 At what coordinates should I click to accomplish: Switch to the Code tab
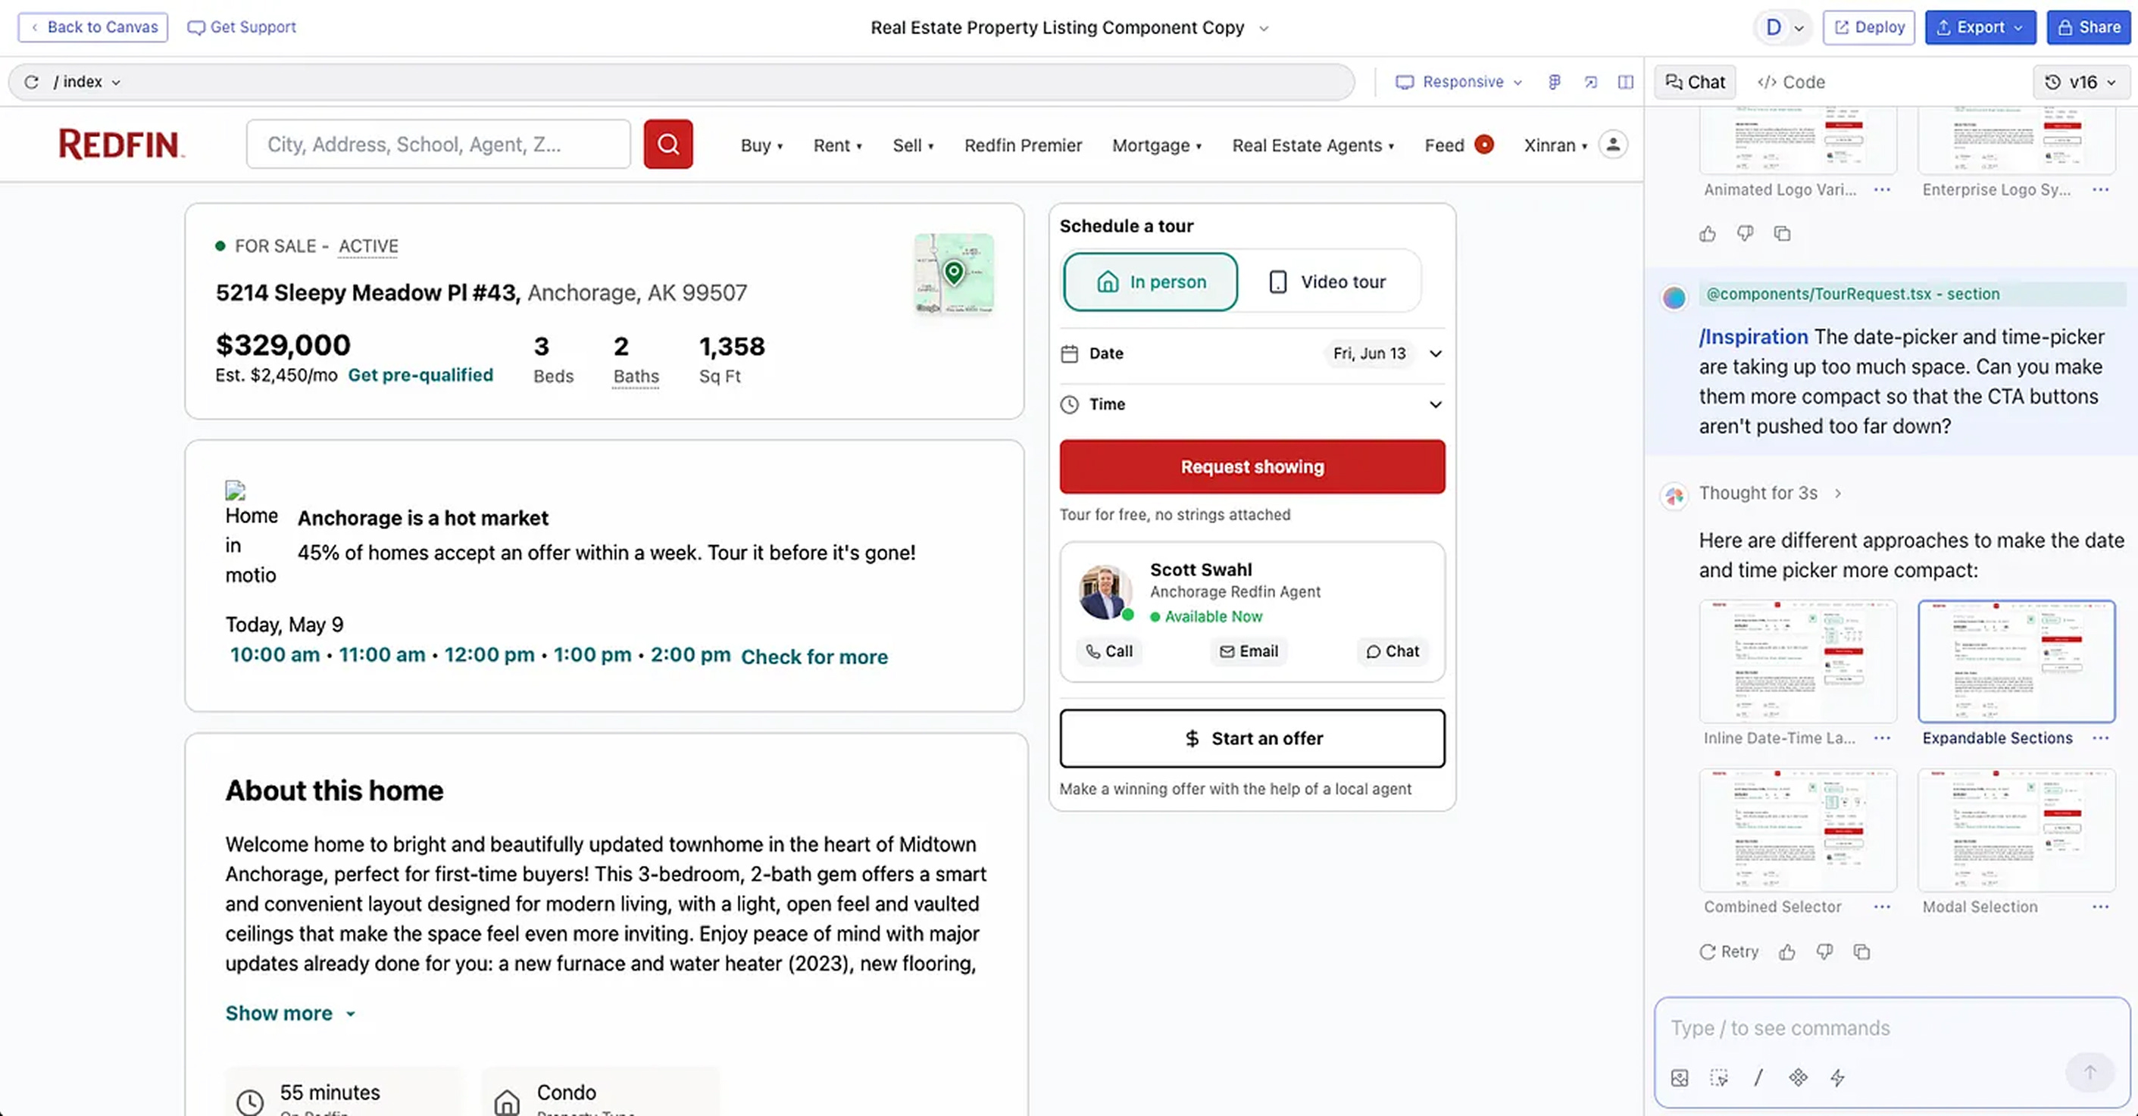(1791, 81)
